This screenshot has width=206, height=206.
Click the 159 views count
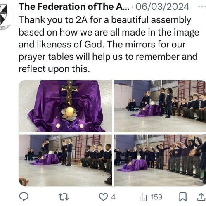pyautogui.click(x=156, y=197)
